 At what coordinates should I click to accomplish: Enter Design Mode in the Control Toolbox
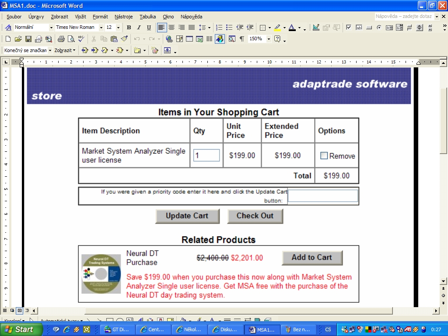tap(316, 28)
